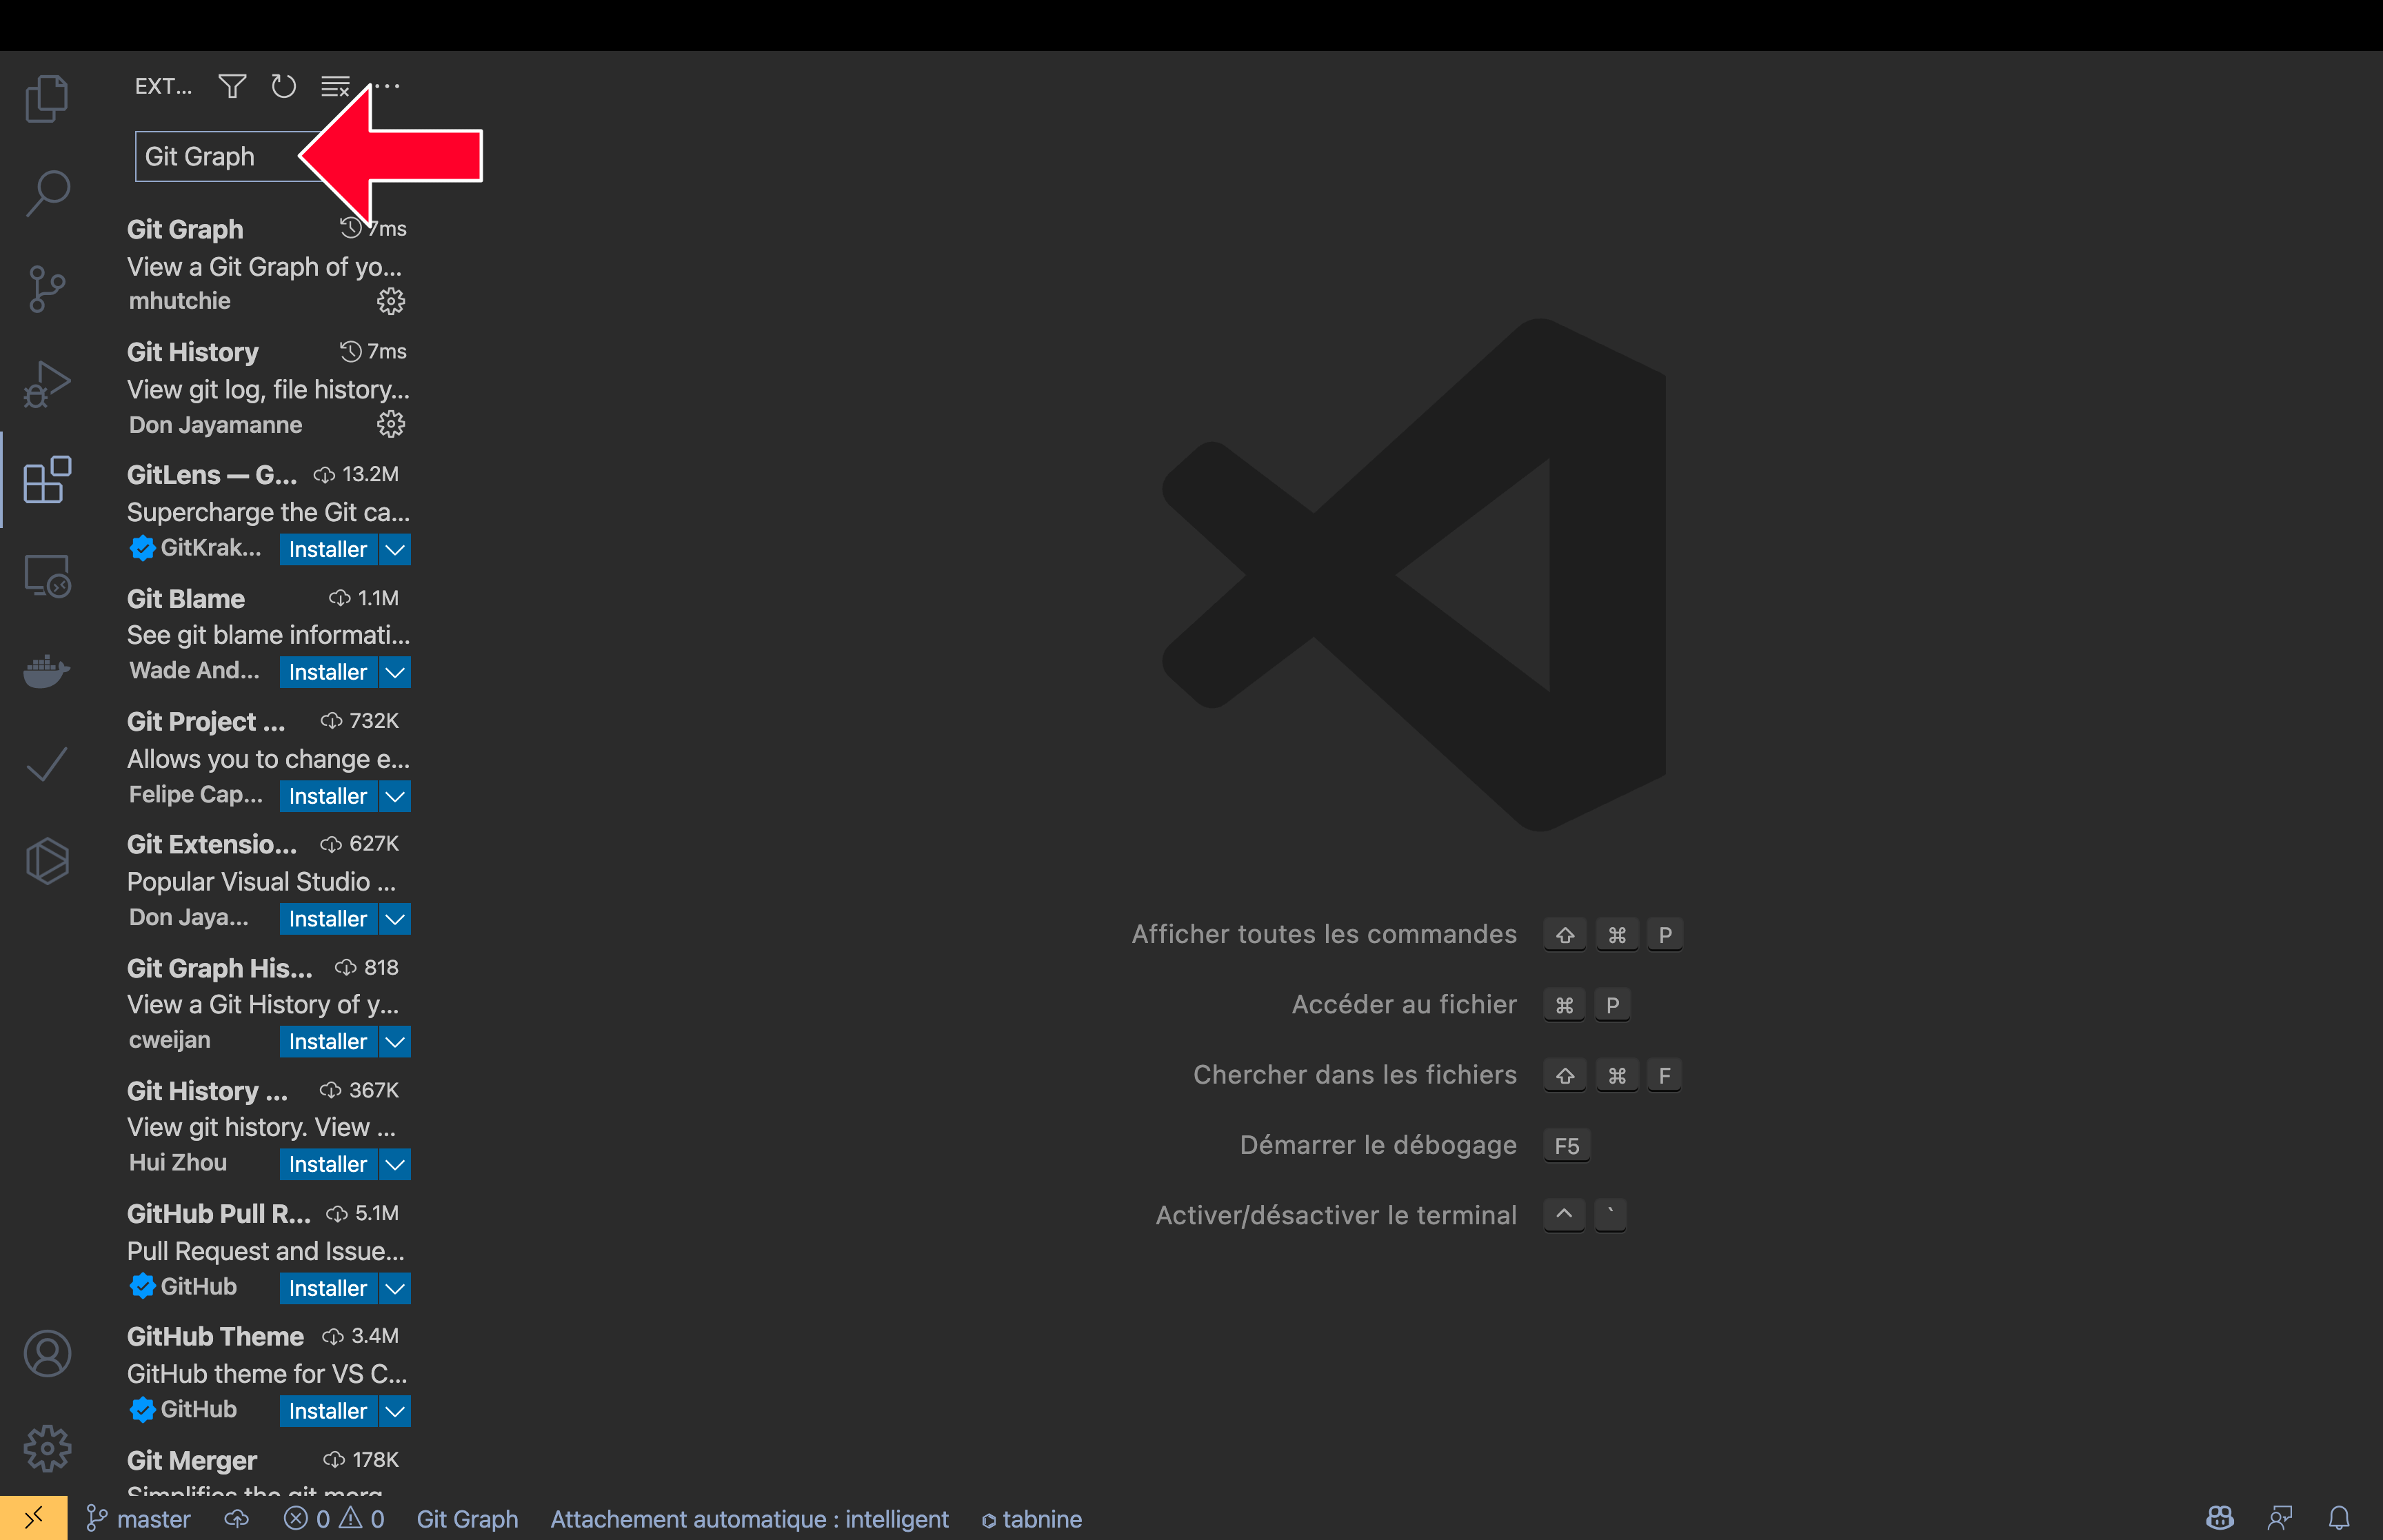Install the GitHub Theme extension
The width and height of the screenshot is (2383, 1540).
pos(328,1411)
